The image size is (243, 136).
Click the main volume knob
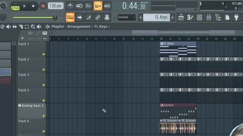tap(3, 6)
